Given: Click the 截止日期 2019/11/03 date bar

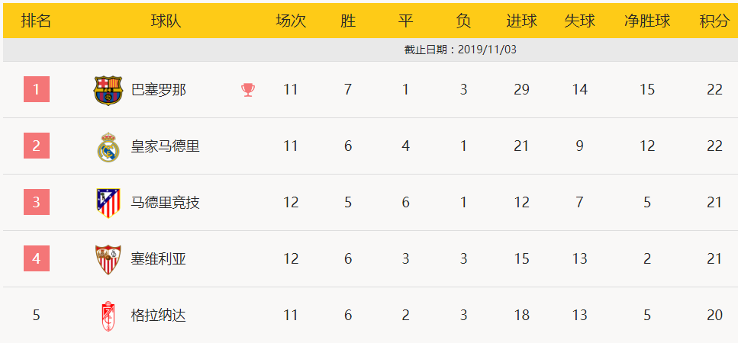Looking at the screenshot, I should tap(370, 50).
